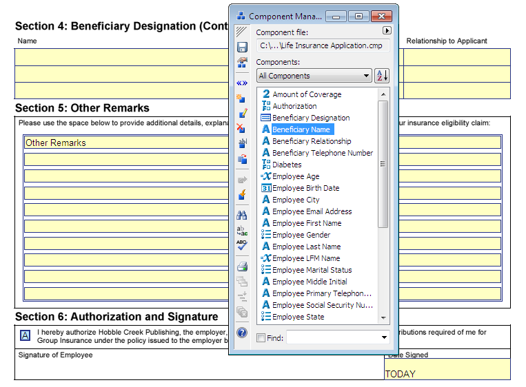
Task: Select Amount of Coverage component
Action: tap(307, 94)
